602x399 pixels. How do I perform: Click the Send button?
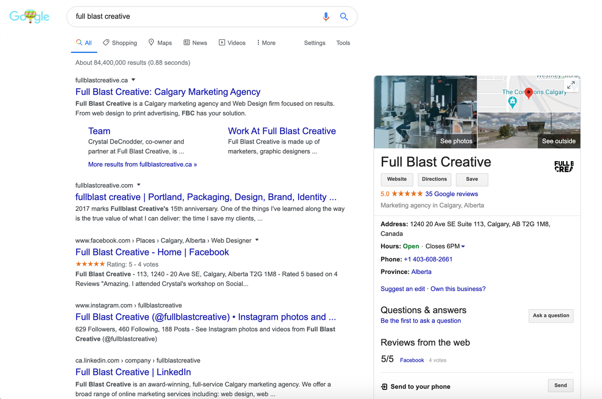point(560,385)
